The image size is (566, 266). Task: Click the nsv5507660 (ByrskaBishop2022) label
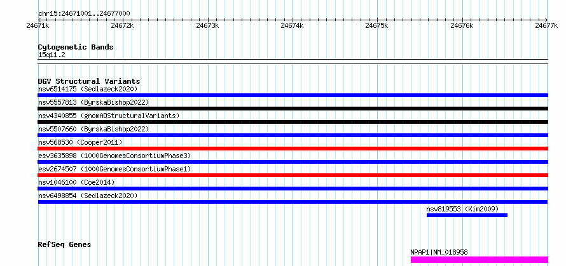[x=93, y=129]
